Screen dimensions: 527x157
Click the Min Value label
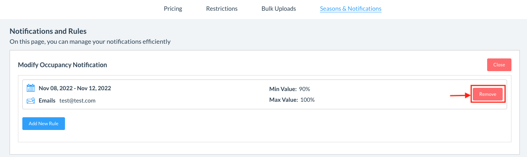coord(283,89)
